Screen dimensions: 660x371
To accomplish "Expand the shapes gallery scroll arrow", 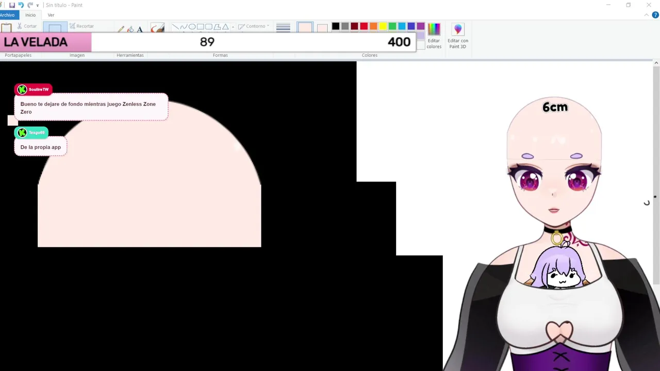I will [x=233, y=27].
